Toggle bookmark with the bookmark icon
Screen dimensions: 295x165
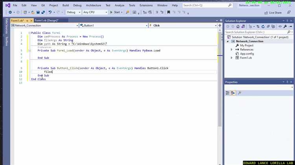coord(169,12)
